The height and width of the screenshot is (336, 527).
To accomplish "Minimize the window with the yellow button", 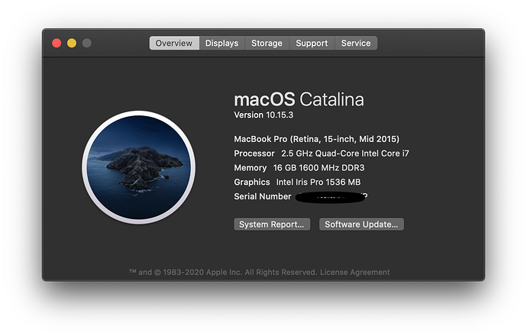I will point(72,43).
